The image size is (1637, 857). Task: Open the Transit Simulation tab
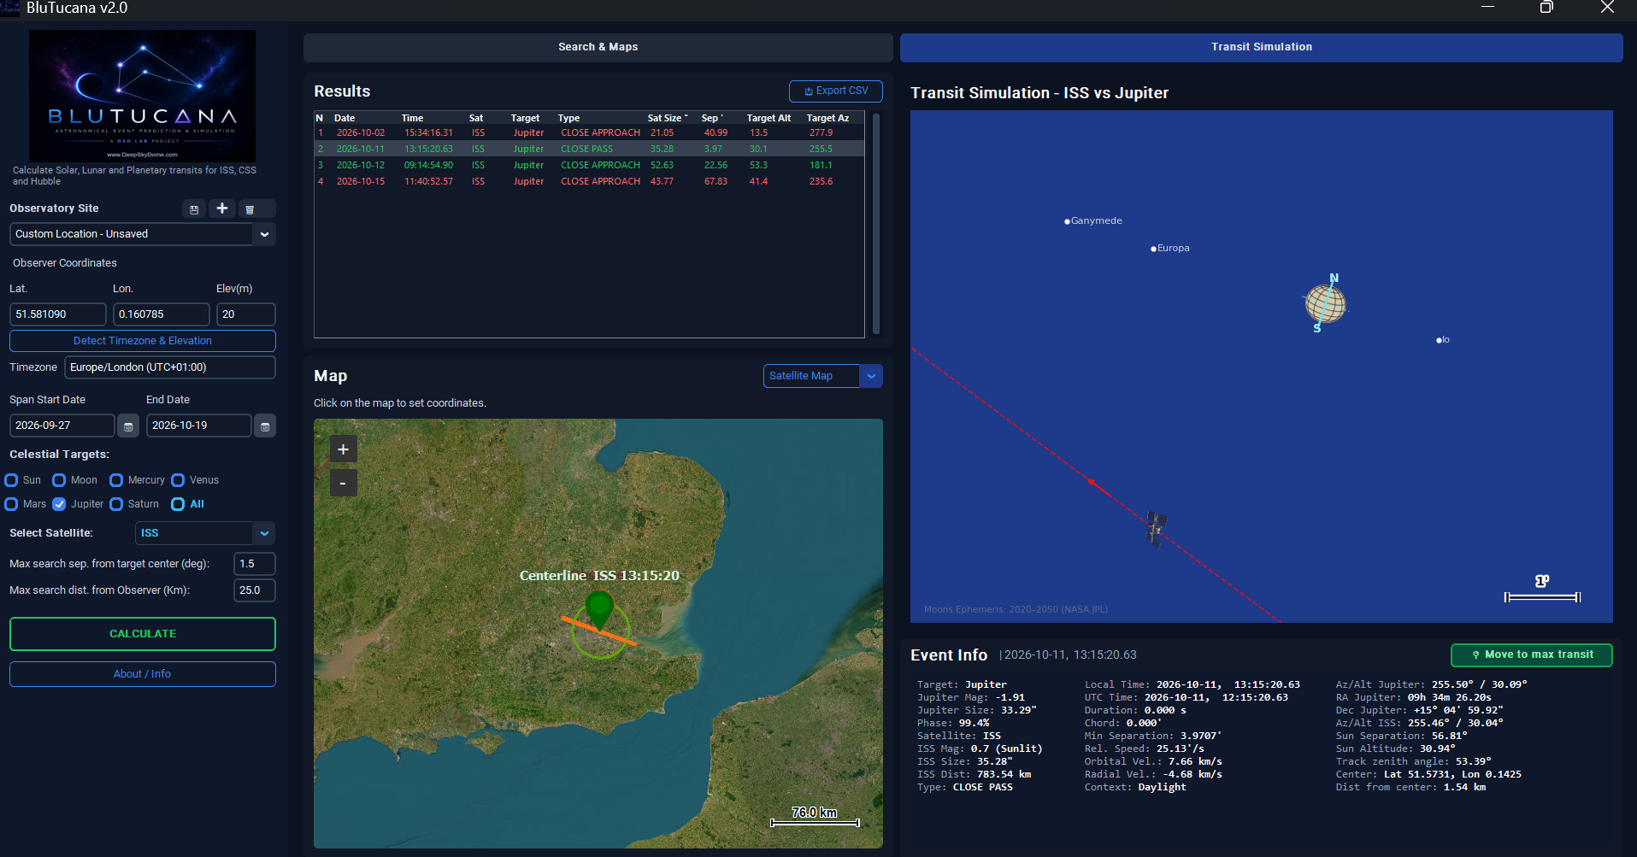[1261, 47]
